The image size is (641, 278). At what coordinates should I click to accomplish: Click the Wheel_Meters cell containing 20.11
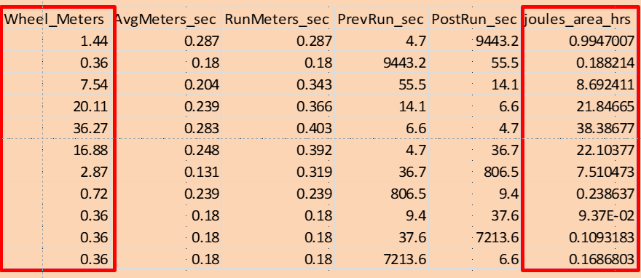[58, 106]
